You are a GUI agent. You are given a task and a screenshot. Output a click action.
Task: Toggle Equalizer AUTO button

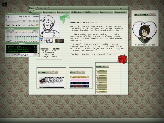tap(12, 31)
